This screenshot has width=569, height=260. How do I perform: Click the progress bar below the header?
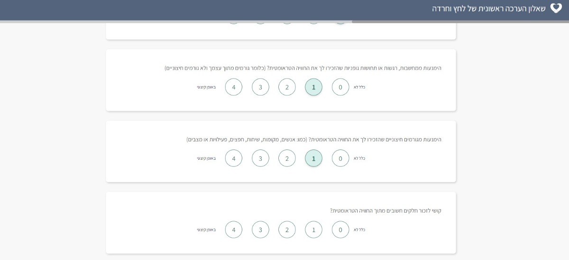pyautogui.click(x=284, y=21)
